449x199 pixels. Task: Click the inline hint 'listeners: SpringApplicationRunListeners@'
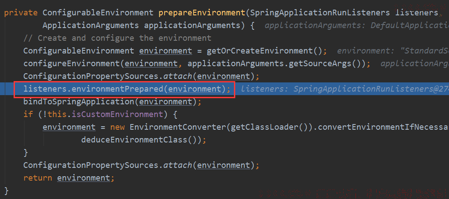click(345, 89)
